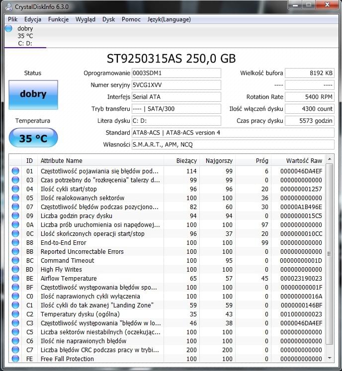Click the Rotation Rate value 5400 RPM
The image size is (342, 371).
pyautogui.click(x=309, y=97)
